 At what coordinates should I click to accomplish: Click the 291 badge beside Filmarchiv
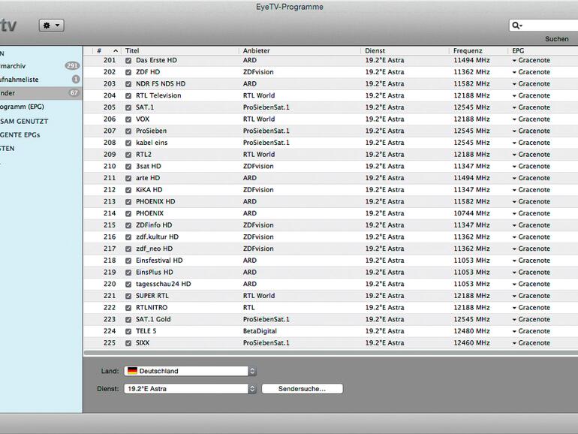pyautogui.click(x=72, y=66)
